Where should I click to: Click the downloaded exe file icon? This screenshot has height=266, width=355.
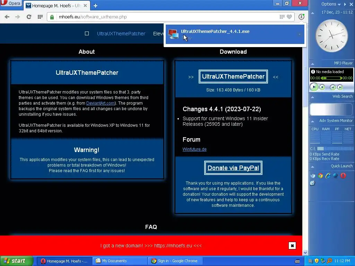click(173, 34)
